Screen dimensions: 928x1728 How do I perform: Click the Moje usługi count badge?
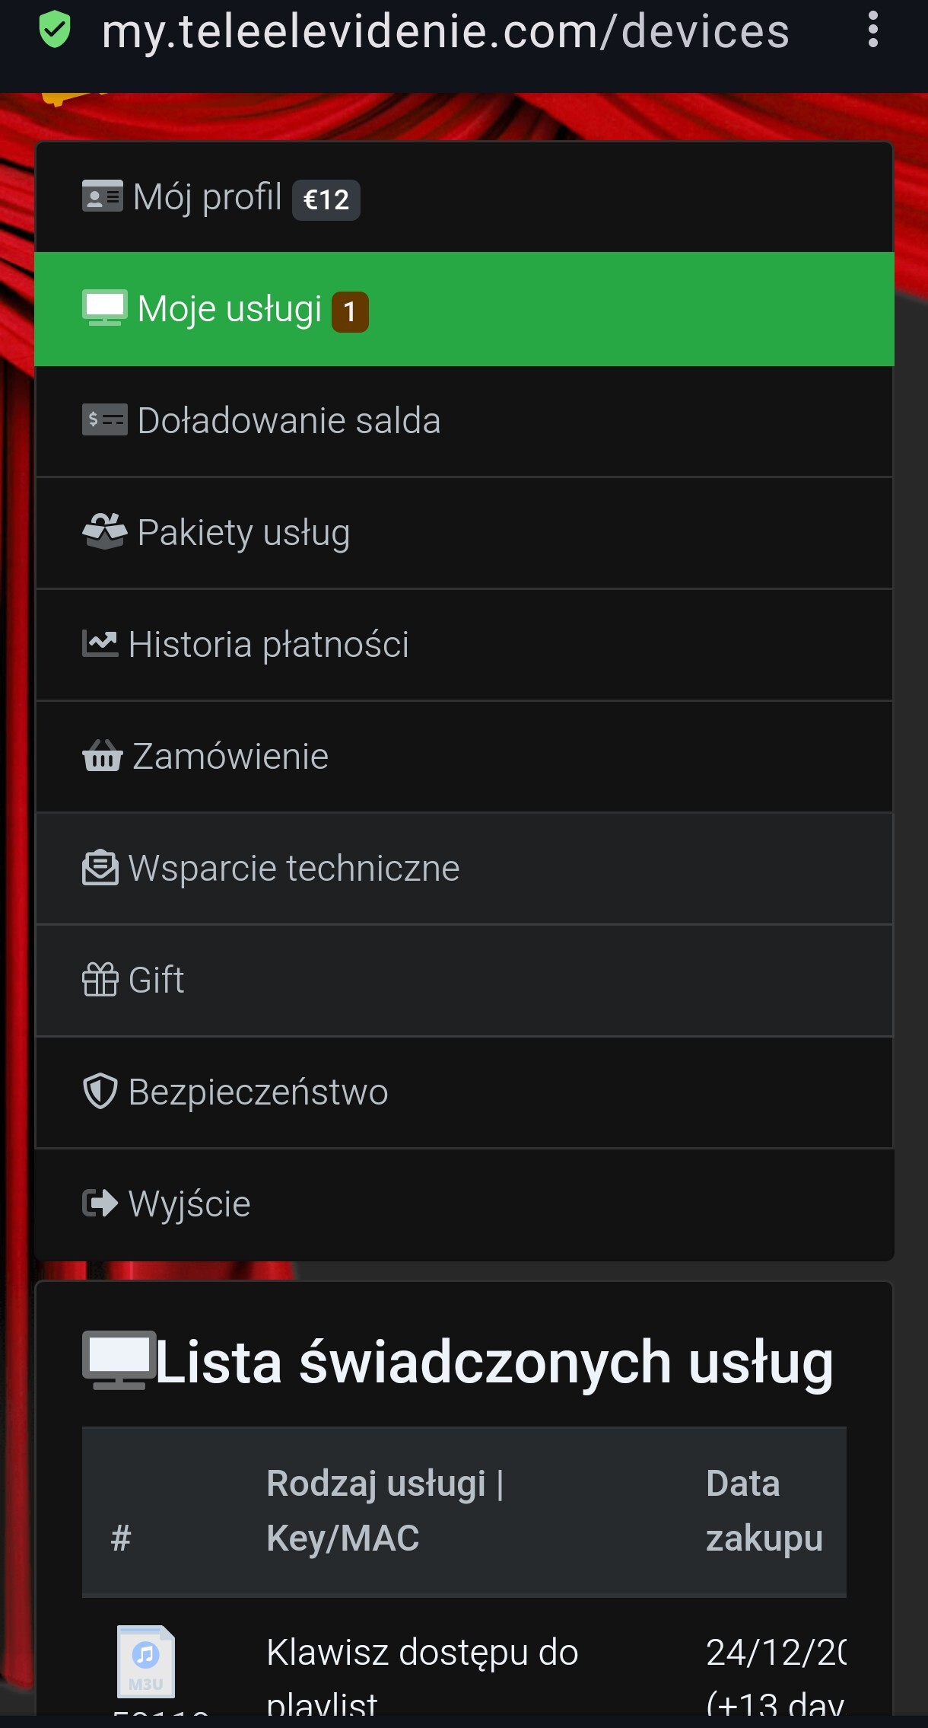350,312
